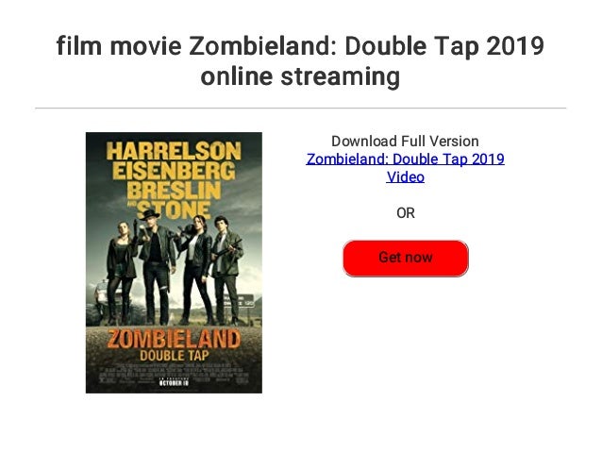This screenshot has width=602, height=452.
Task: Click the man wearing a cowboy hat on the poster
Action: pos(157,268)
